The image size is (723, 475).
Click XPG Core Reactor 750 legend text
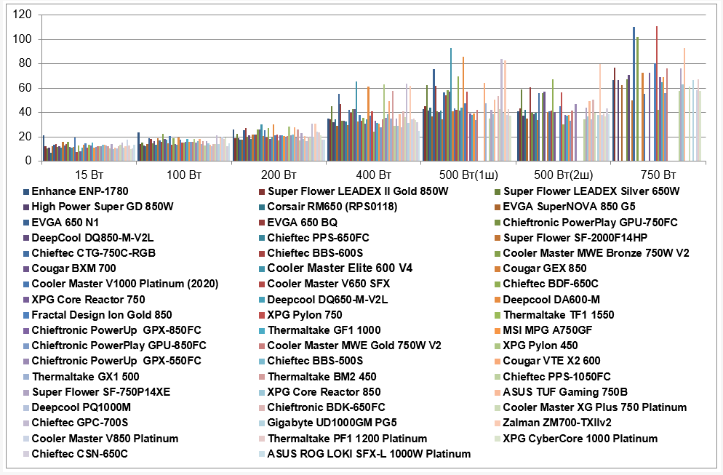coord(89,300)
